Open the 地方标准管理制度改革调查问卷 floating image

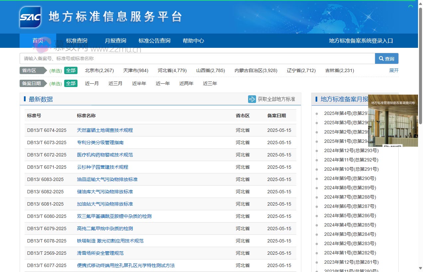coord(393,121)
